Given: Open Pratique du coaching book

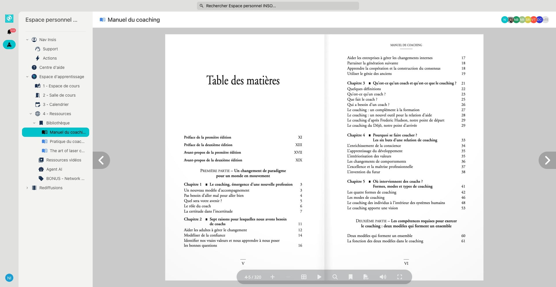Looking at the screenshot, I should (67, 141).
